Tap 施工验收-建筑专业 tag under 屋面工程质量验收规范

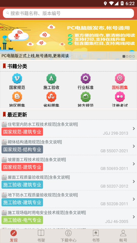[x=22, y=185]
